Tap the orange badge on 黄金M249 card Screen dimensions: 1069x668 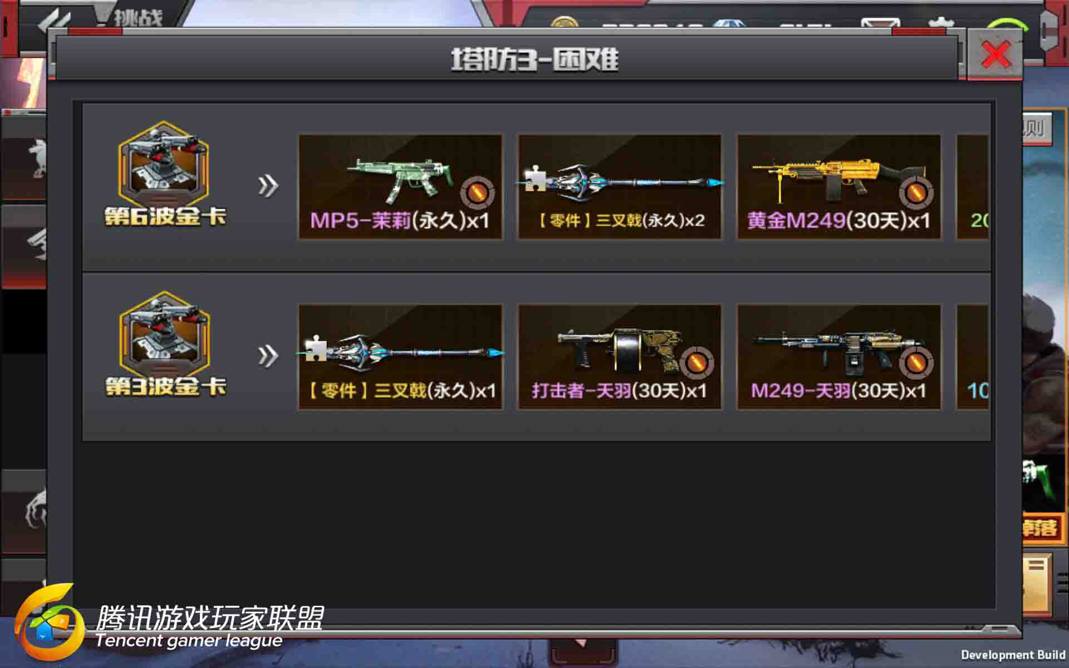(x=916, y=193)
